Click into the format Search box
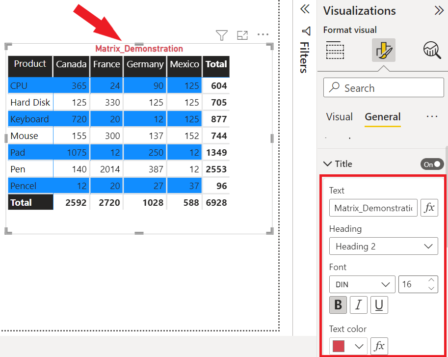 [383, 88]
